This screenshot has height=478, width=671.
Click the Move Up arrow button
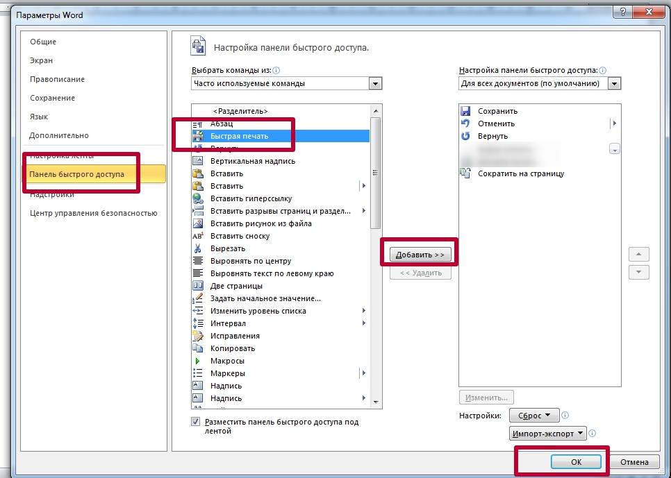click(638, 254)
